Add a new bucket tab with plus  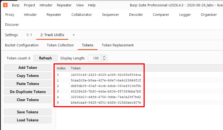click(x=74, y=35)
